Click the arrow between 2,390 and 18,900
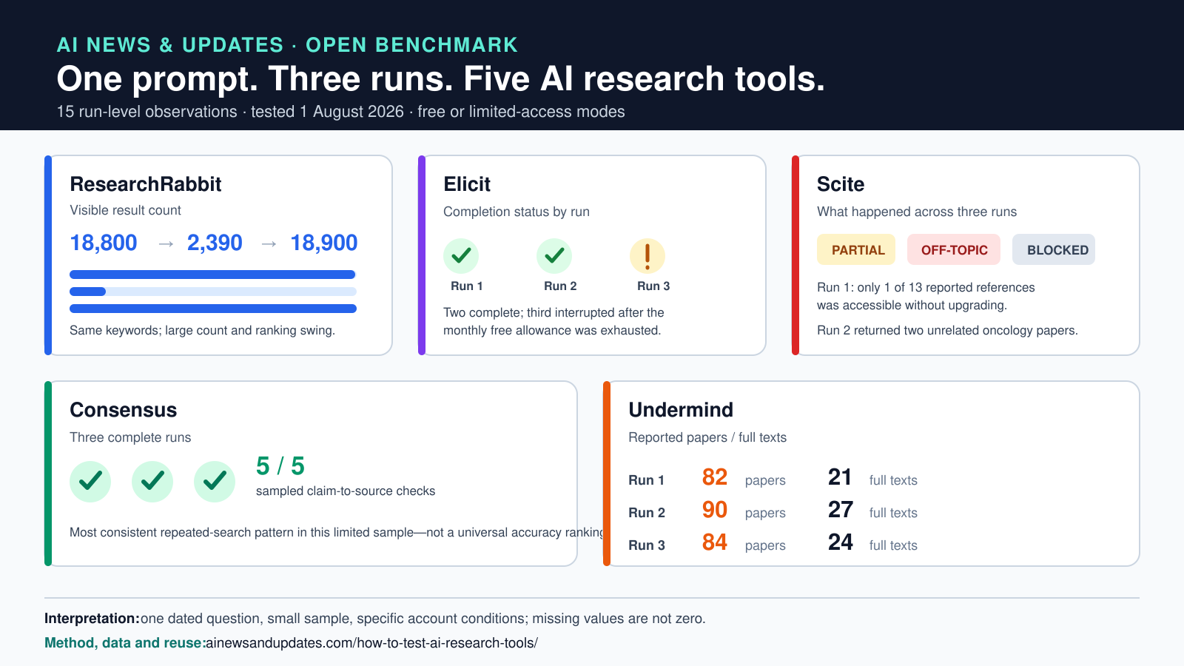 pyautogui.click(x=269, y=243)
